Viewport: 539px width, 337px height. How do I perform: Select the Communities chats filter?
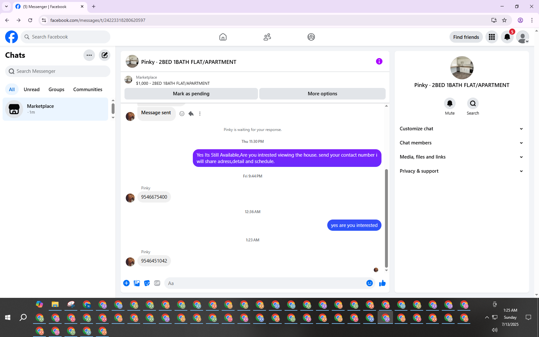click(x=88, y=90)
